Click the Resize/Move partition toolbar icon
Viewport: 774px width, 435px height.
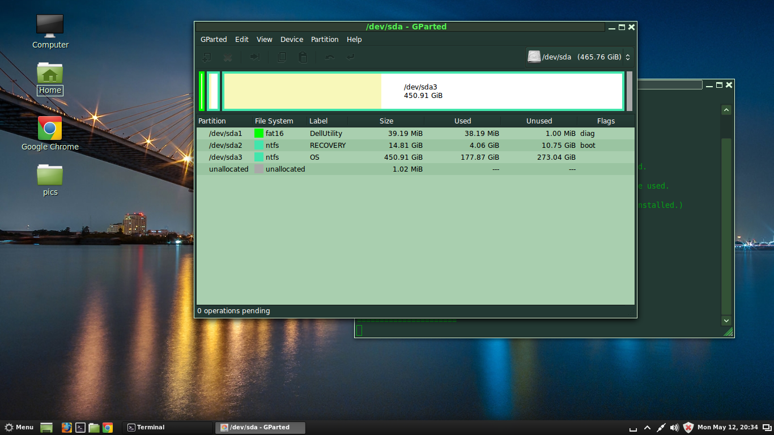click(255, 57)
